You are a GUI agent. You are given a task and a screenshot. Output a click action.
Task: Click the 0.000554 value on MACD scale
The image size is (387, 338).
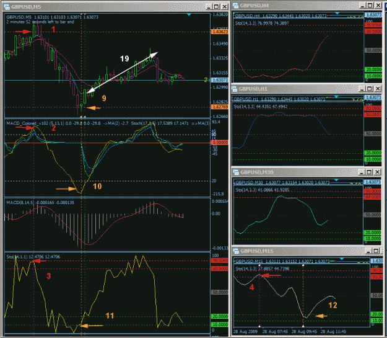click(x=220, y=202)
